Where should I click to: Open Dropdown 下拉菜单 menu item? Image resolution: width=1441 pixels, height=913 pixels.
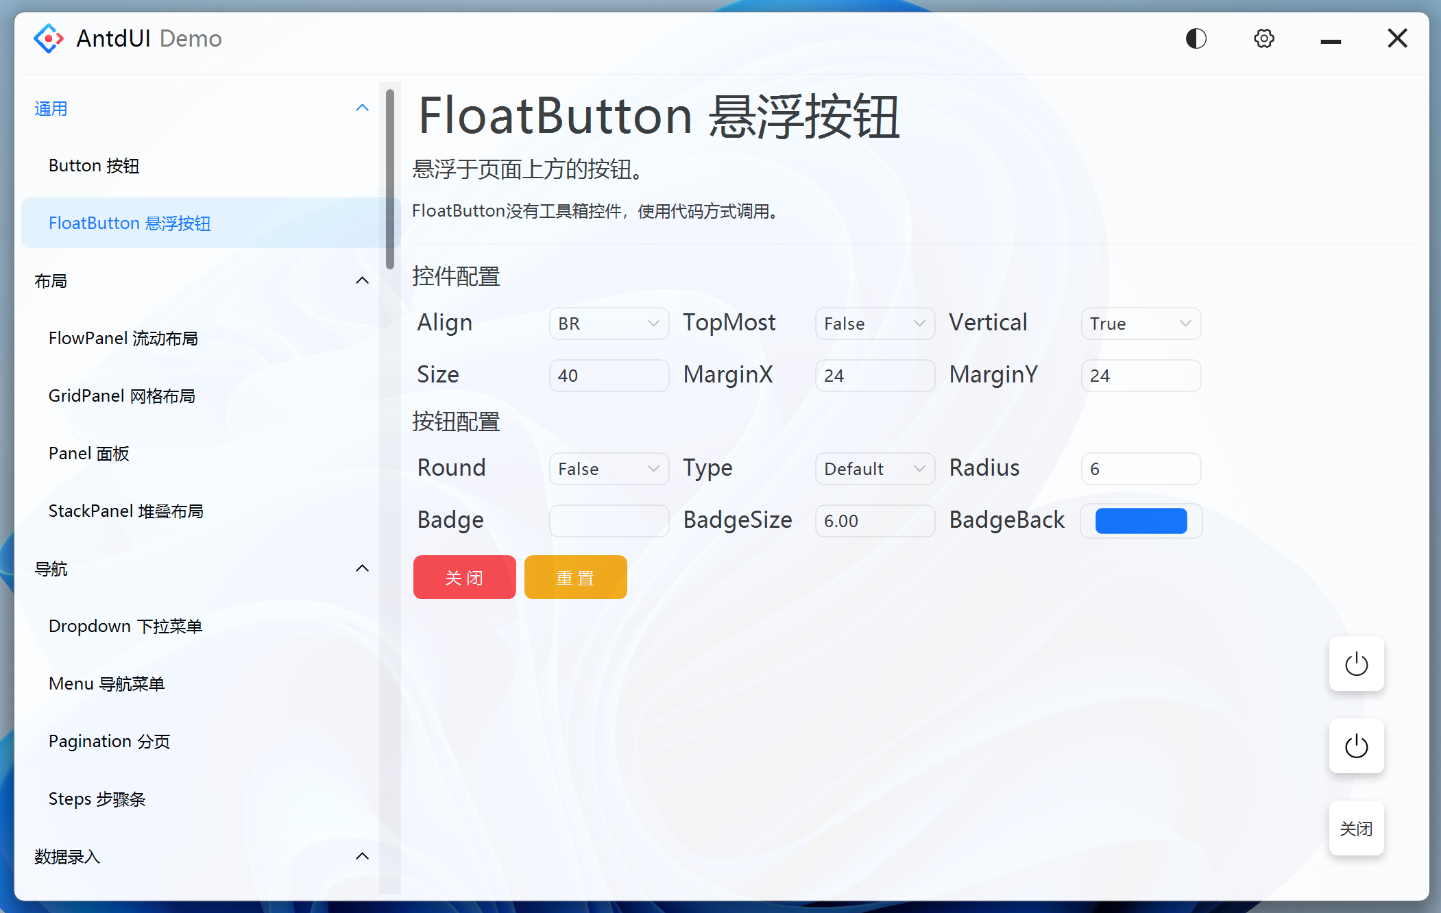pyautogui.click(x=125, y=626)
